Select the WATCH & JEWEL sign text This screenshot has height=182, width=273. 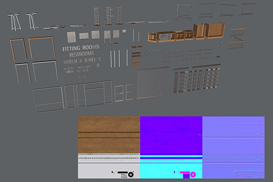[x=80, y=61]
